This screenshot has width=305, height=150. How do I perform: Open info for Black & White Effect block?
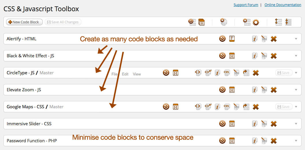(254, 56)
